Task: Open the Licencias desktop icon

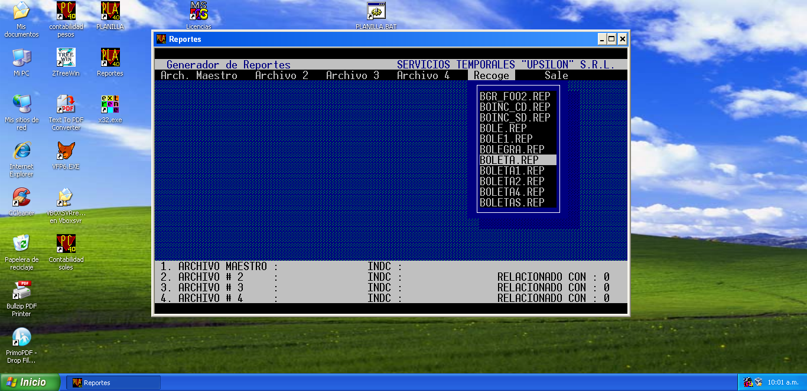Action: pos(199,16)
